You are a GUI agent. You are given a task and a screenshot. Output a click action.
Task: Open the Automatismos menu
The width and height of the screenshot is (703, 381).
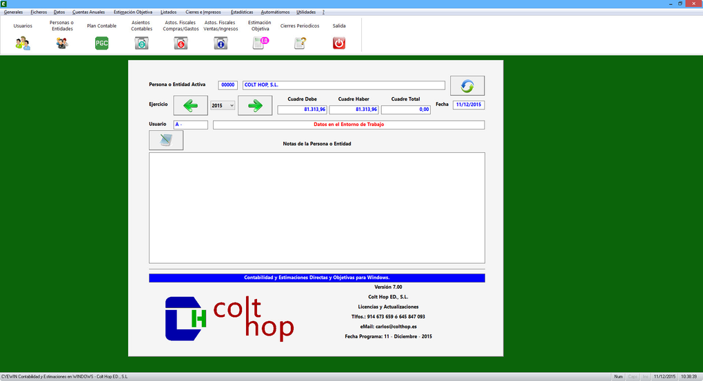click(x=275, y=12)
